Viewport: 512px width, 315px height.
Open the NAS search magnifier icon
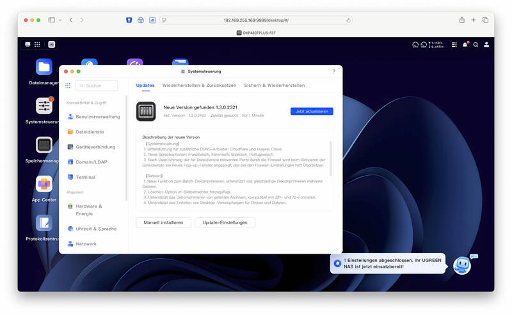tap(476, 45)
